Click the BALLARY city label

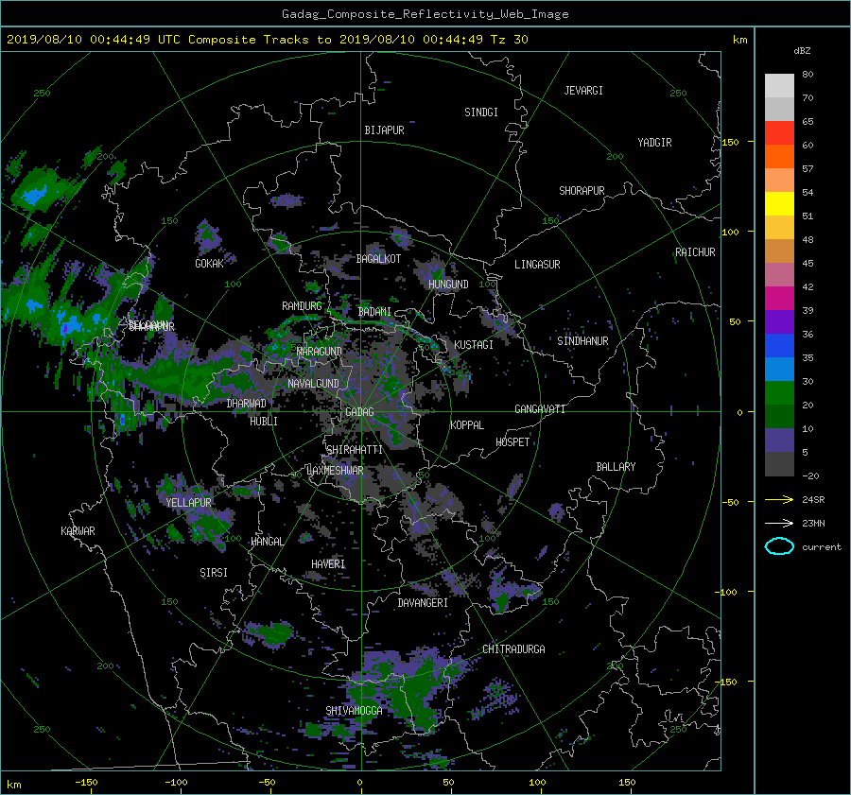point(616,467)
